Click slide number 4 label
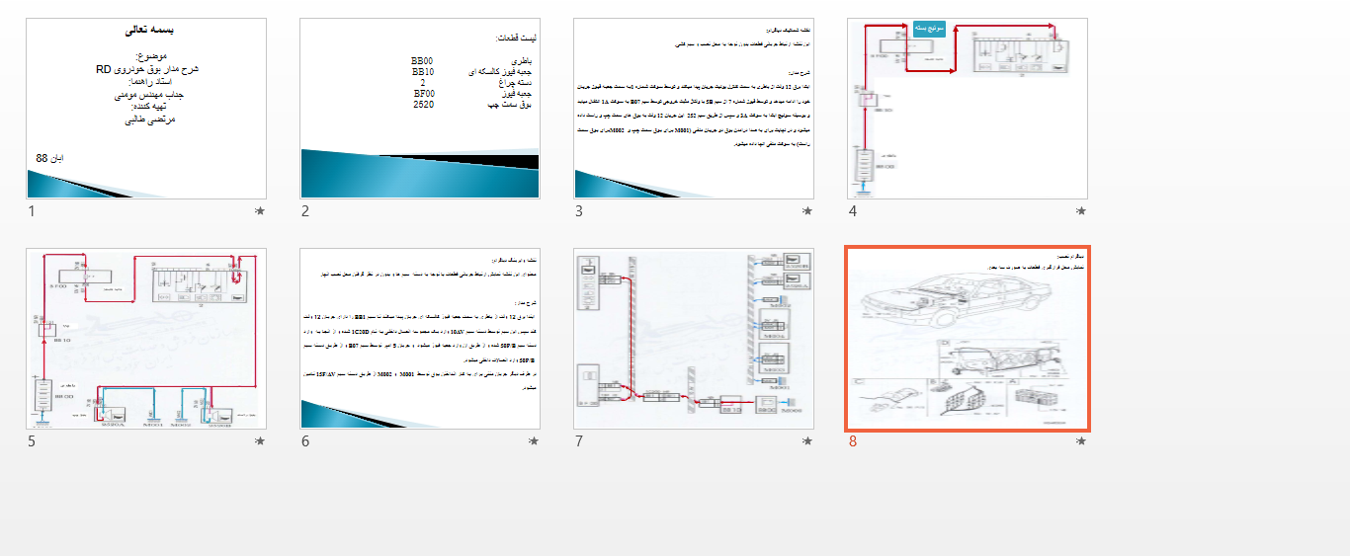Screen dimensions: 1350x556 coord(853,211)
